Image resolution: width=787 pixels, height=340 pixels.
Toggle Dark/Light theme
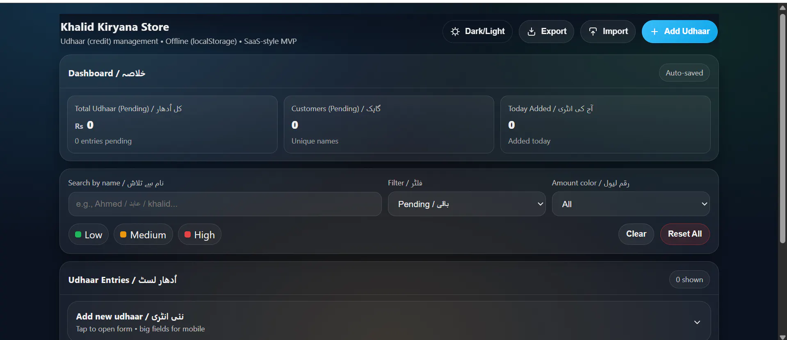[x=477, y=32]
